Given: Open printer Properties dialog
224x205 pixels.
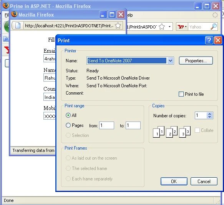Looking at the screenshot, I should [196, 61].
